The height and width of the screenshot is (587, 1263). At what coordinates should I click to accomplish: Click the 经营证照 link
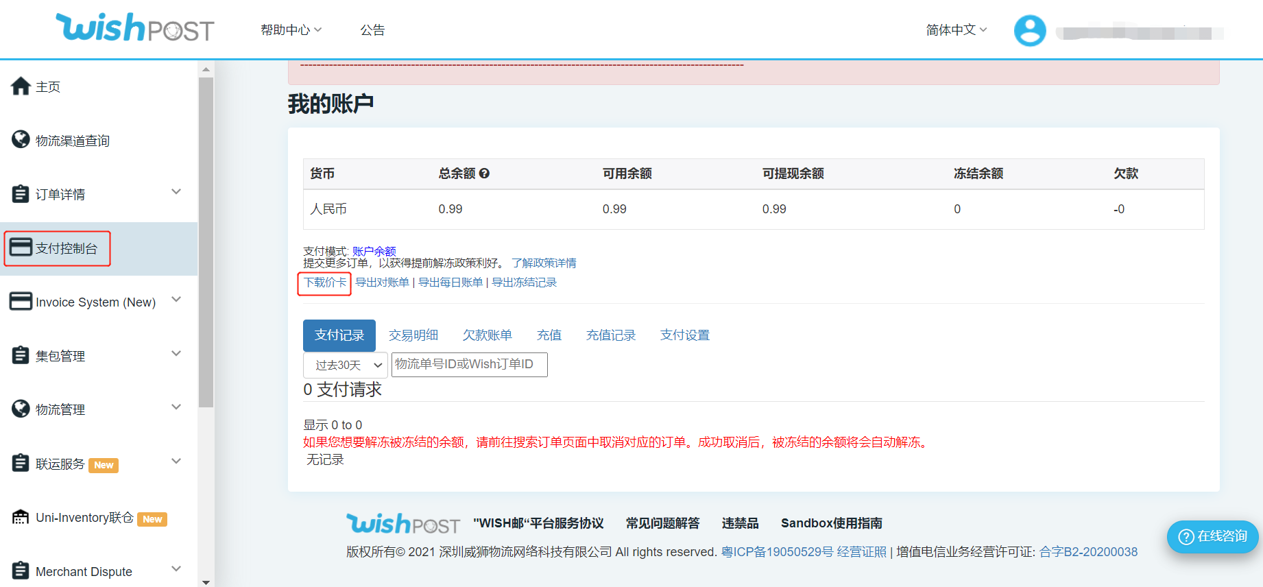[x=862, y=552]
